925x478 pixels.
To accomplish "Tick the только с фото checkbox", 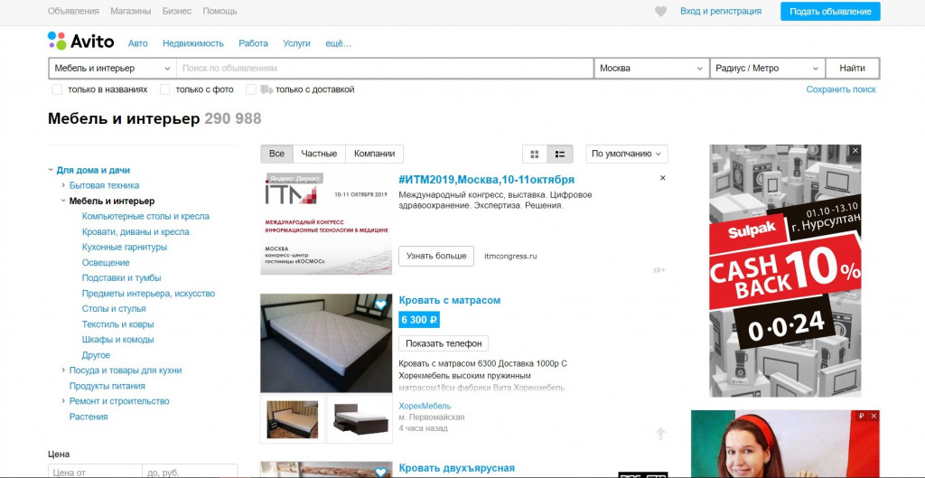I will tap(165, 89).
